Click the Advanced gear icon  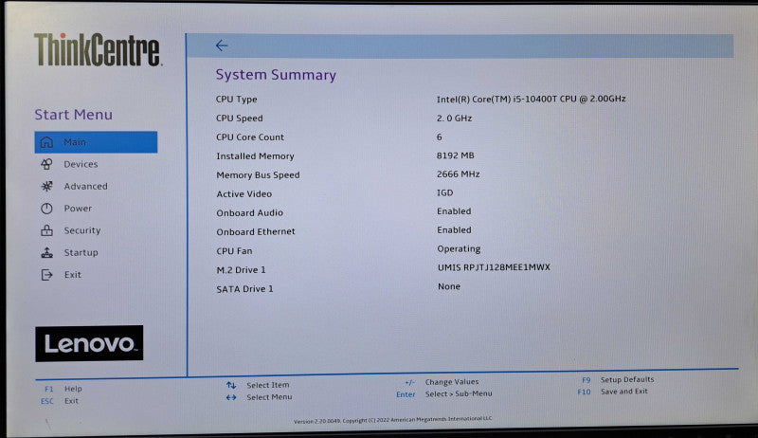tap(46, 186)
